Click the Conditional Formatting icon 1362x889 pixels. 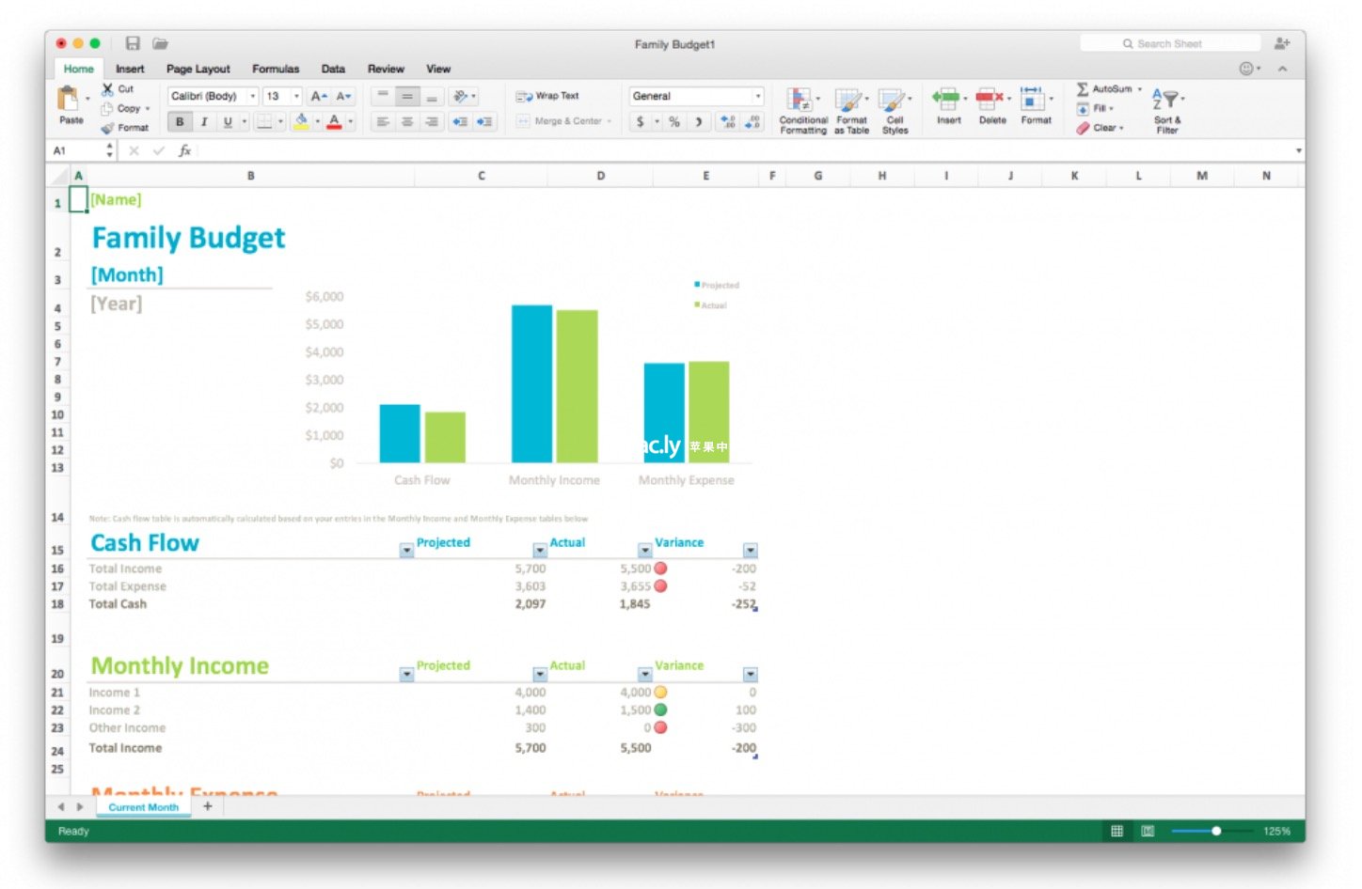coord(800,100)
